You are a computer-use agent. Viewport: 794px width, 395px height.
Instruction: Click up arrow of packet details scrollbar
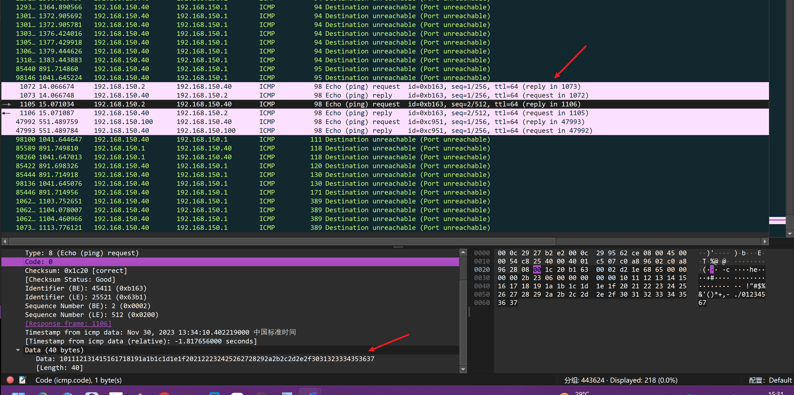coord(463,252)
